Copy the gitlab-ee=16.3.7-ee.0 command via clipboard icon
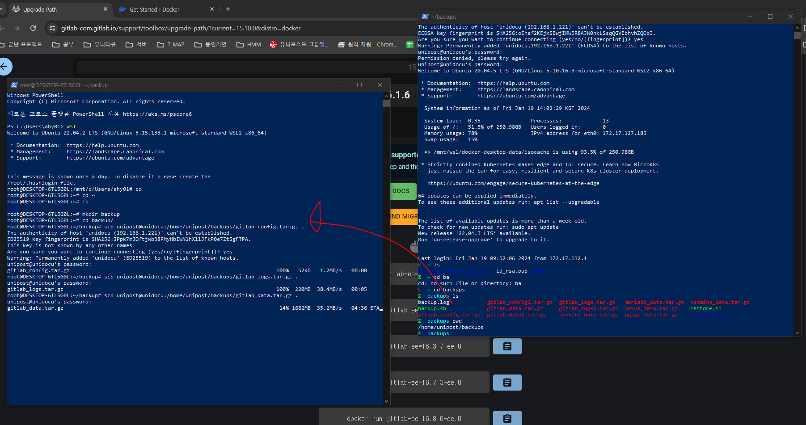The image size is (806, 425). [507, 346]
